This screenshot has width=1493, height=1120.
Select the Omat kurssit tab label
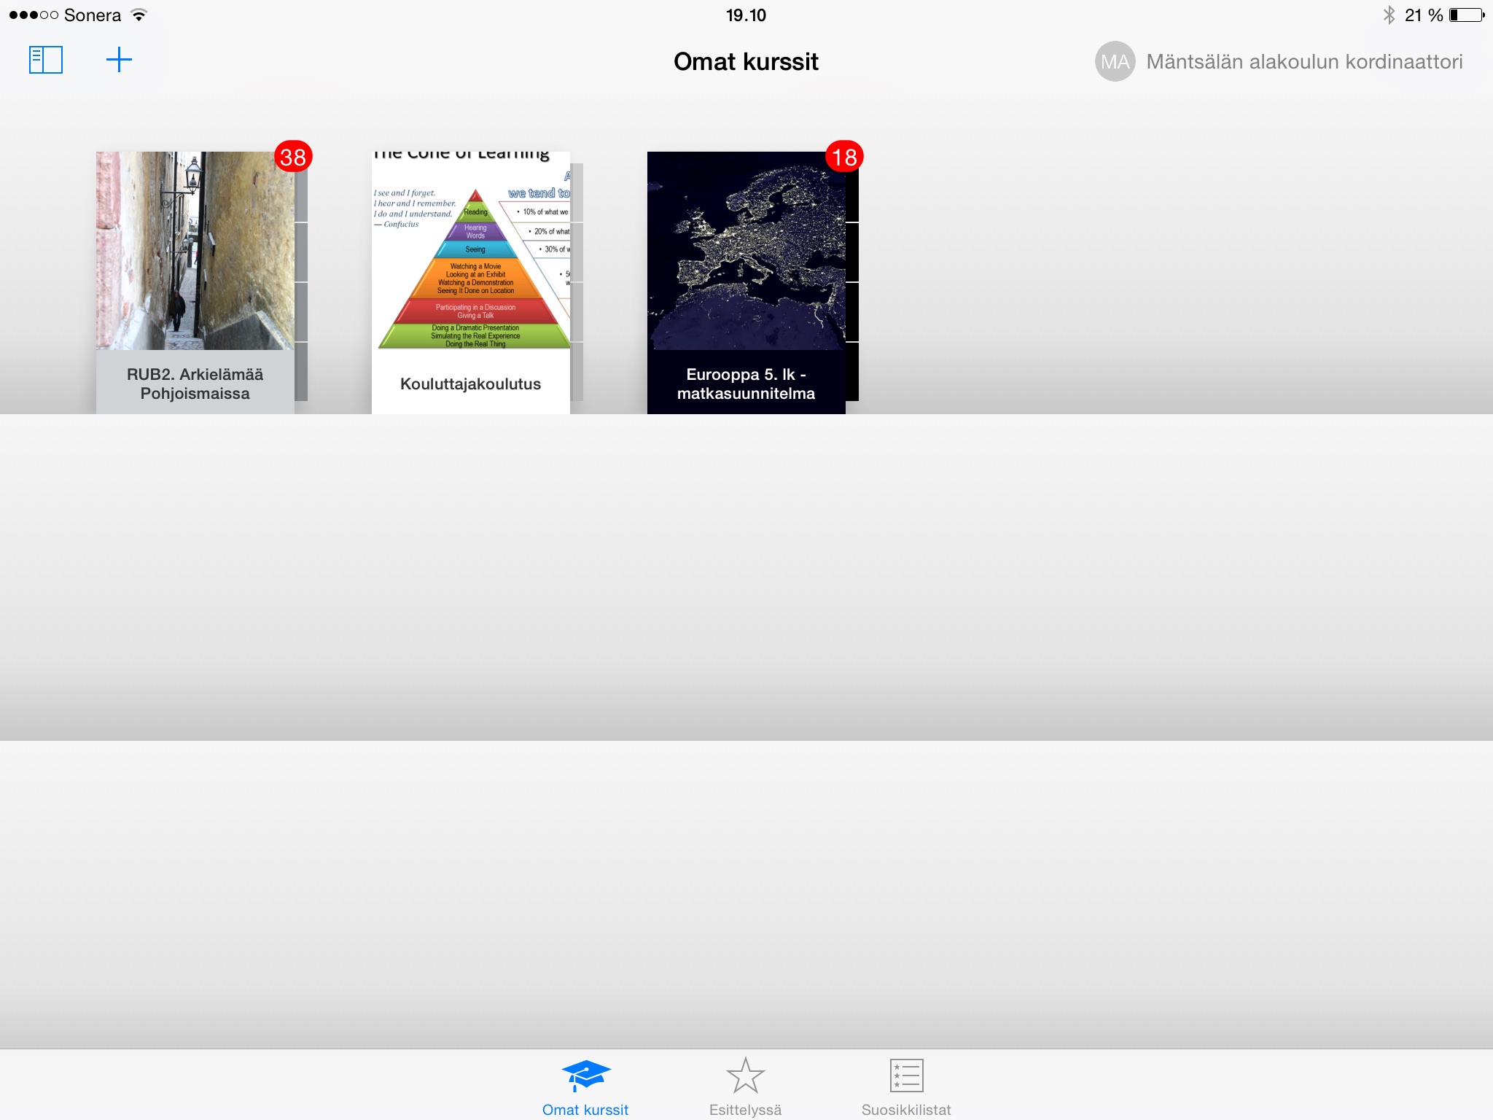tap(585, 1110)
